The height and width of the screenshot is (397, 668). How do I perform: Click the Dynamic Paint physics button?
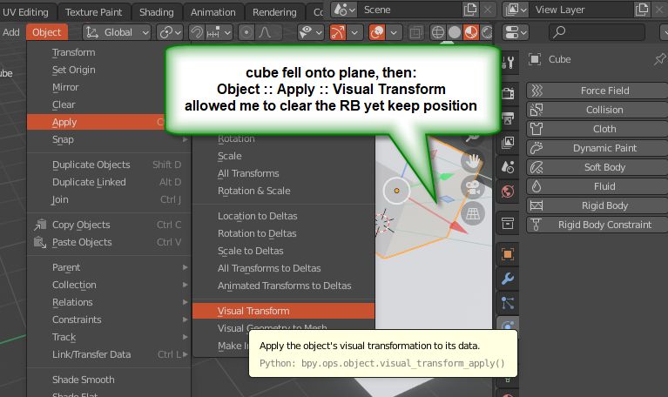pyautogui.click(x=597, y=148)
